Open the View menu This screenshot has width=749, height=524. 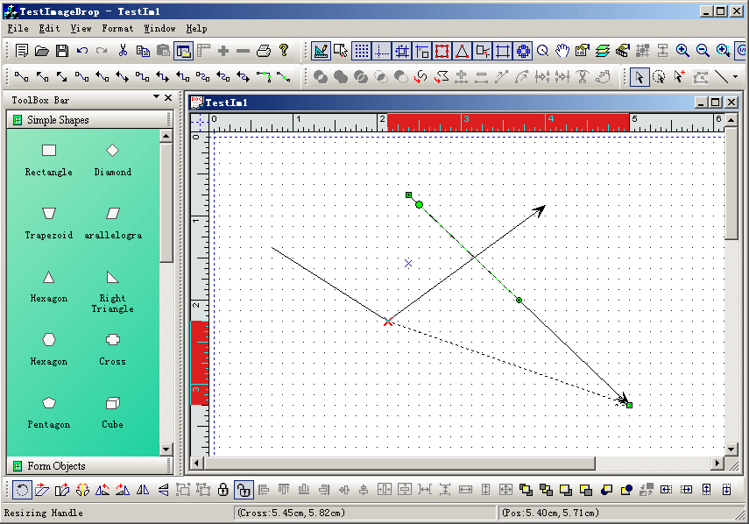point(81,29)
